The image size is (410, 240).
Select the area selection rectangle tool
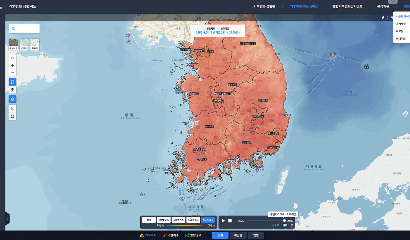click(x=12, y=116)
